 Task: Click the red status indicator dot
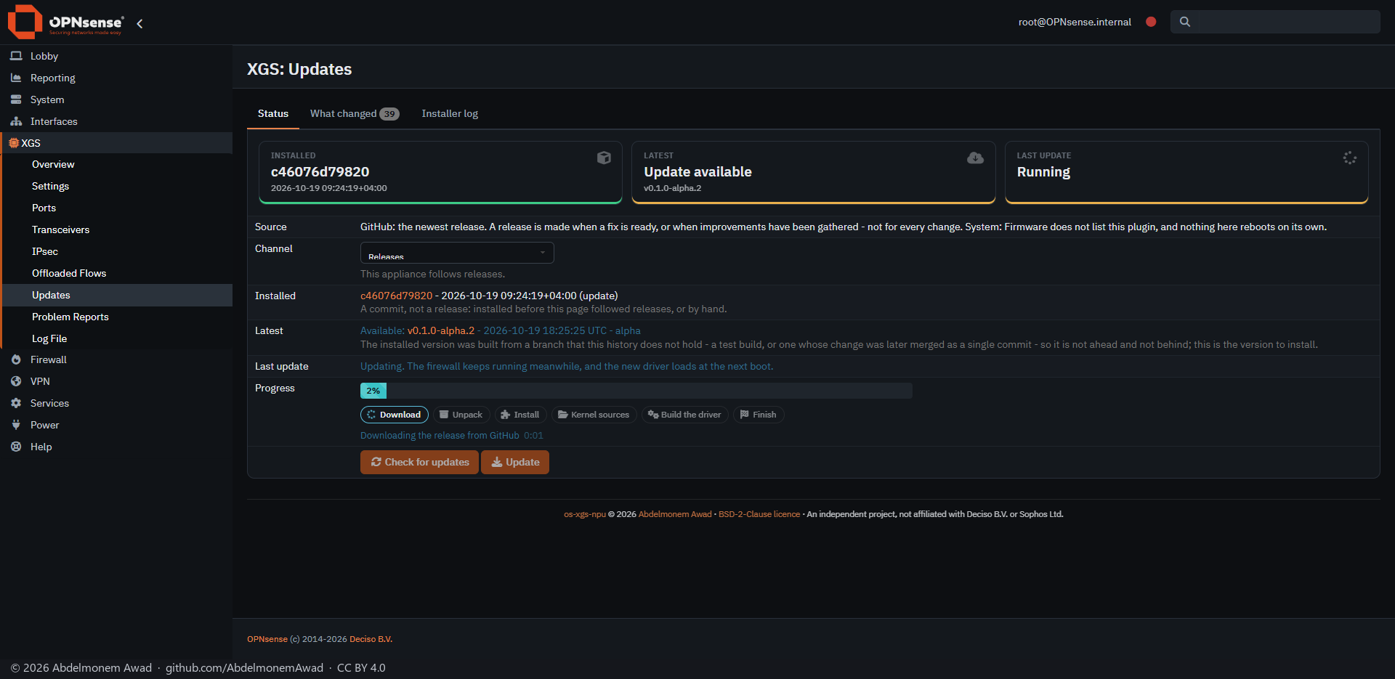coord(1151,22)
